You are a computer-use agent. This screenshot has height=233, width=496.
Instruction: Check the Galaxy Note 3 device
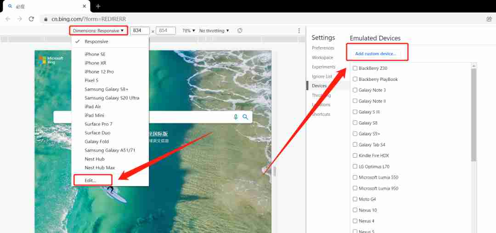pyautogui.click(x=355, y=90)
